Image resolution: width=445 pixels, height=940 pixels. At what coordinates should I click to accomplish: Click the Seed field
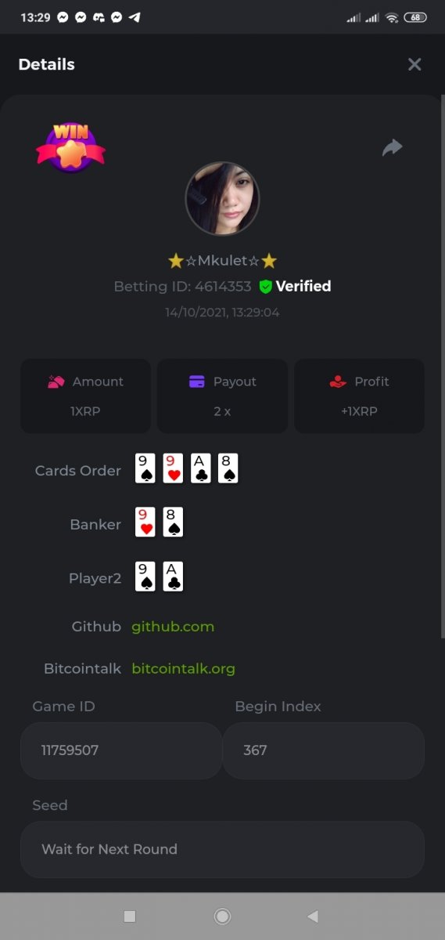(222, 849)
